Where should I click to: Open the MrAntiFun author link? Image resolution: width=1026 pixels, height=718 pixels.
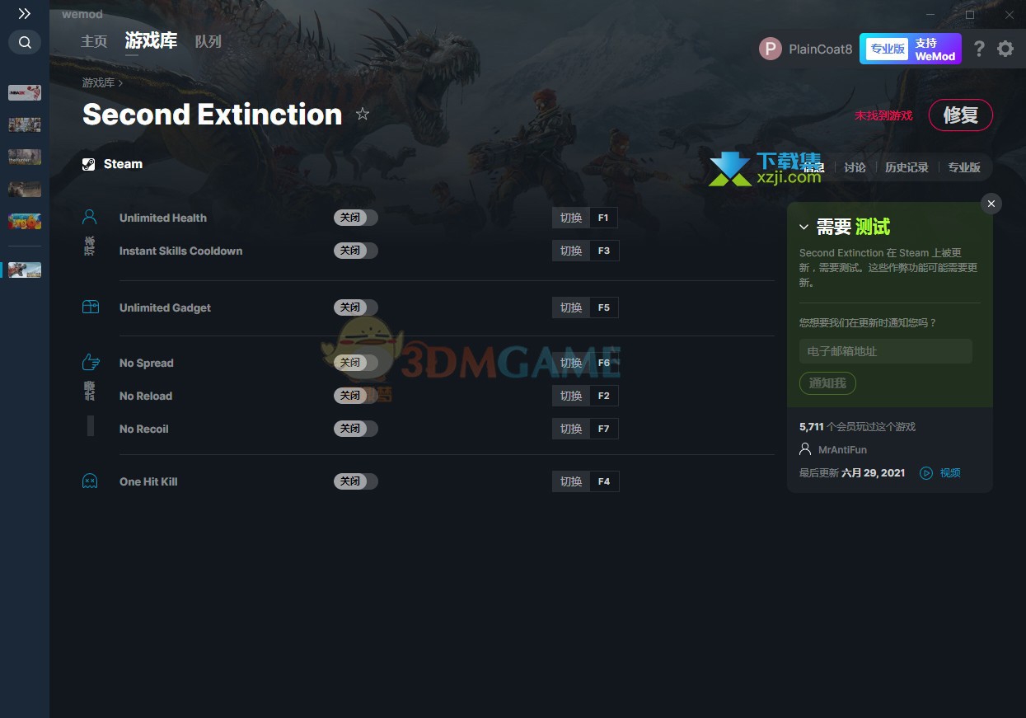tap(842, 450)
